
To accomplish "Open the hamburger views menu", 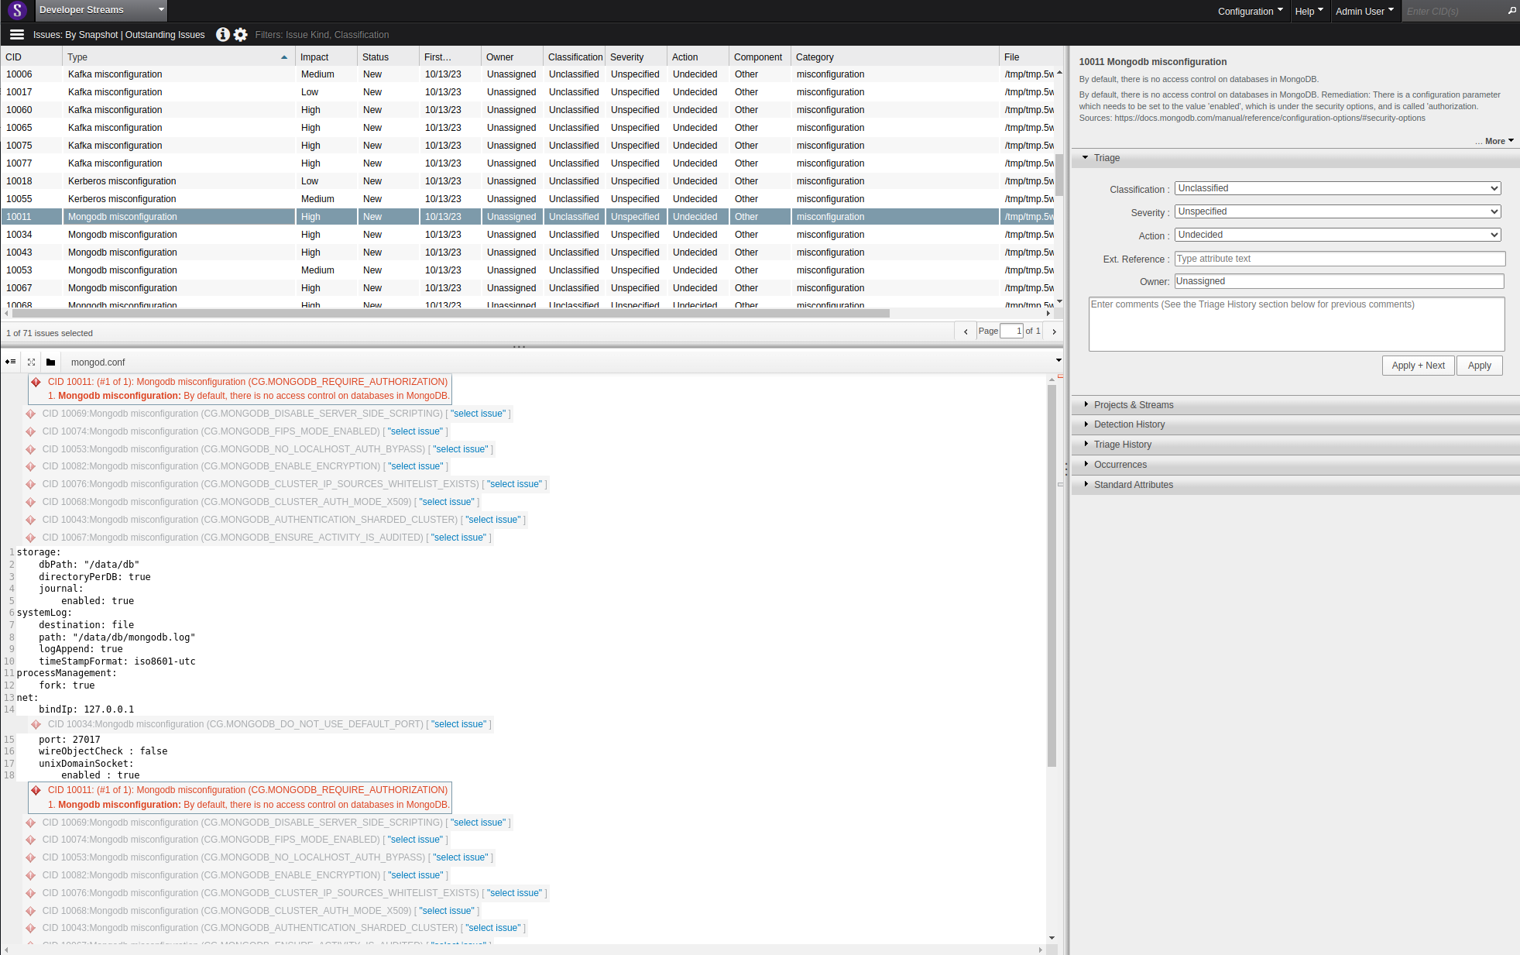I will point(17,35).
